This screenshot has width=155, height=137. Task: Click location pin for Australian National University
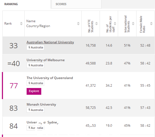click(x=29, y=47)
